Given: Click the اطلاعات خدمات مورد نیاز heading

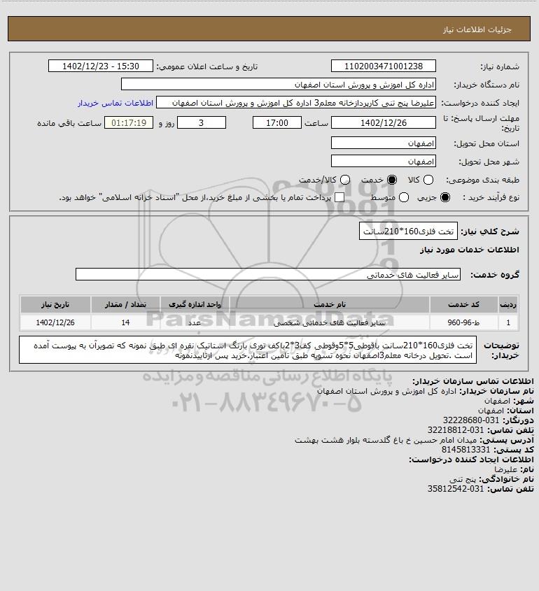Looking at the screenshot, I should coord(470,250).
